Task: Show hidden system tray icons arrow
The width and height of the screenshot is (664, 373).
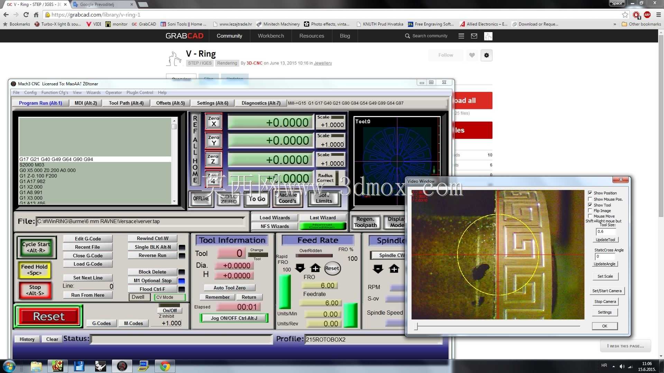Action: 614,366
